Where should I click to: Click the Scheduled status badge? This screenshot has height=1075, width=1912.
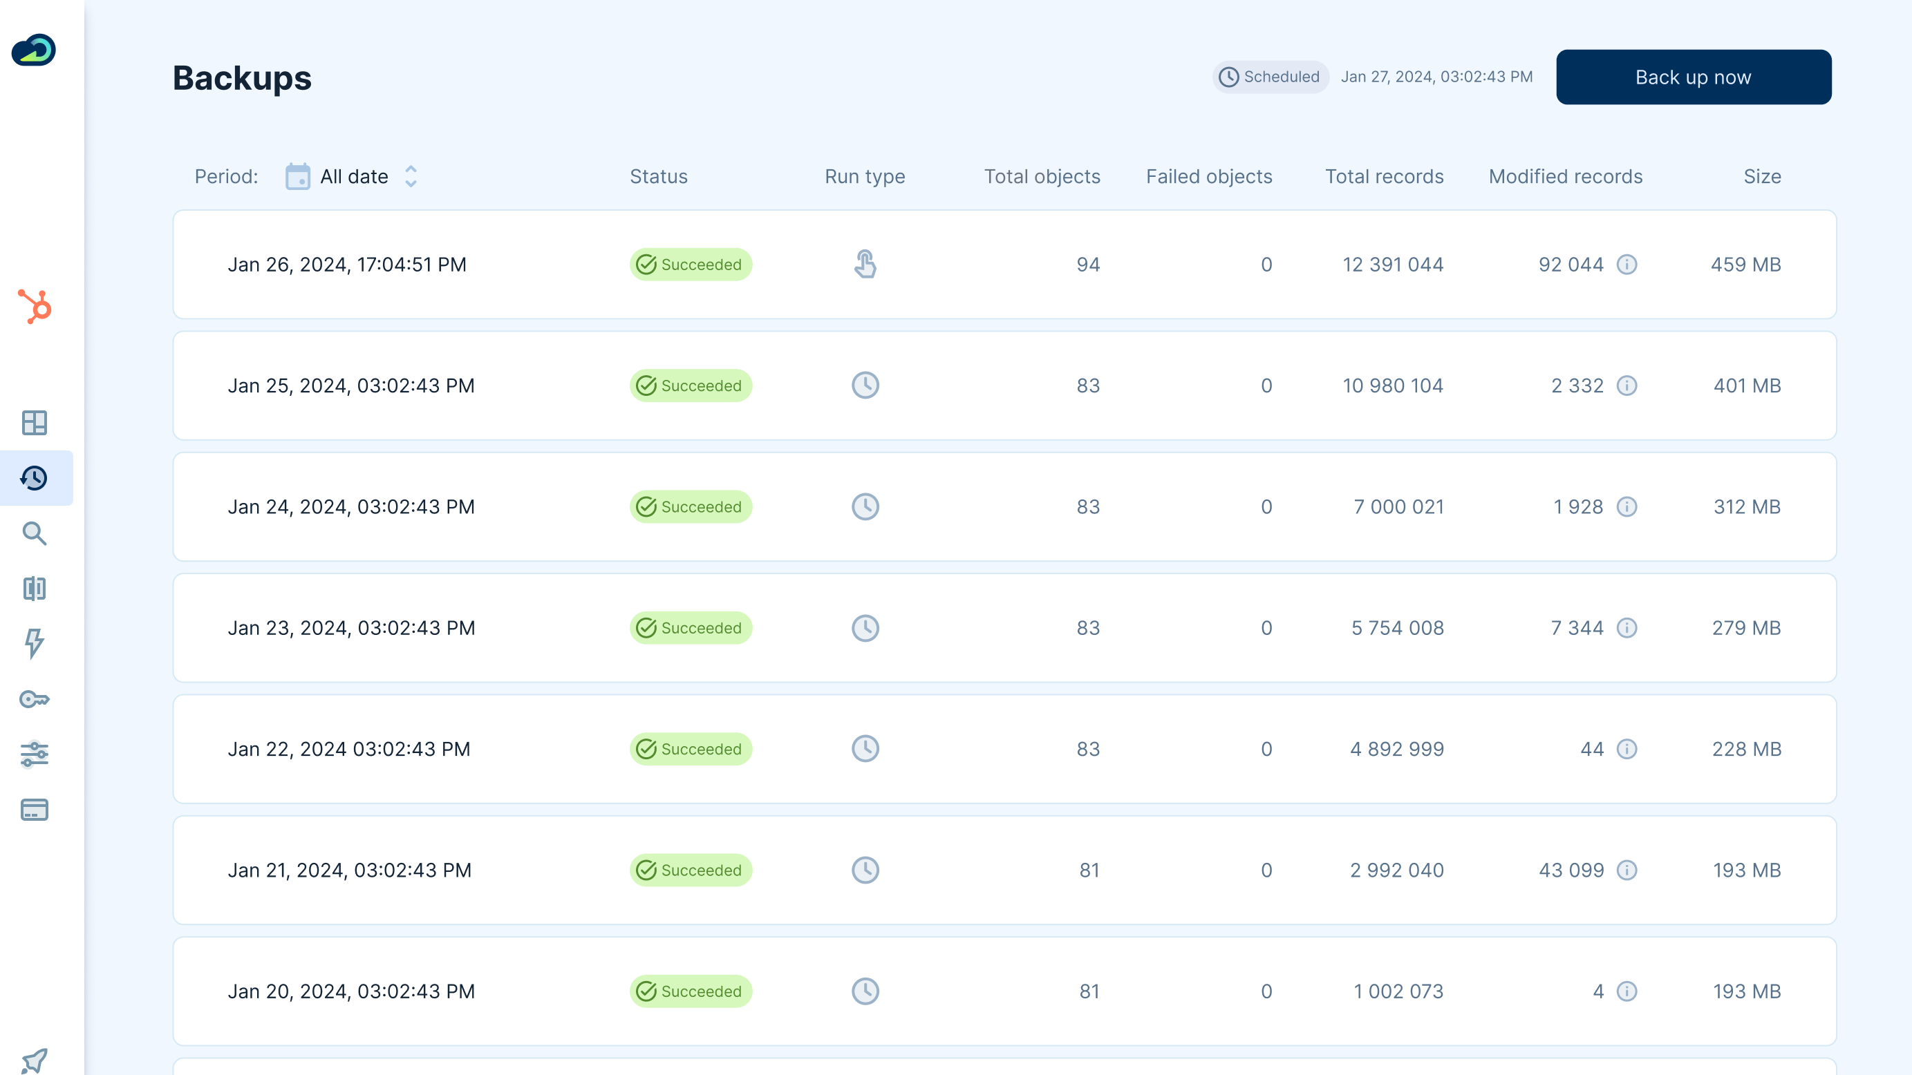tap(1270, 77)
